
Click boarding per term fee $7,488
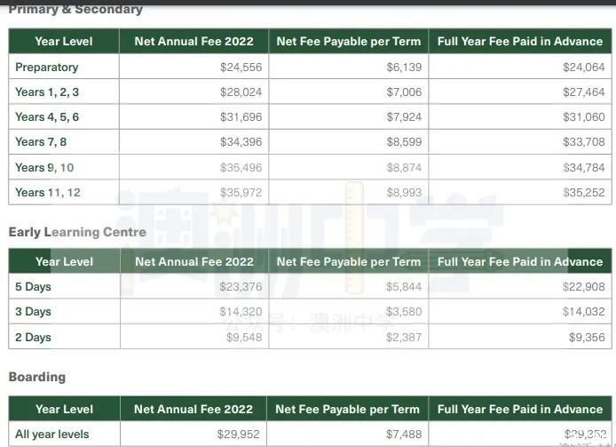pyautogui.click(x=404, y=434)
